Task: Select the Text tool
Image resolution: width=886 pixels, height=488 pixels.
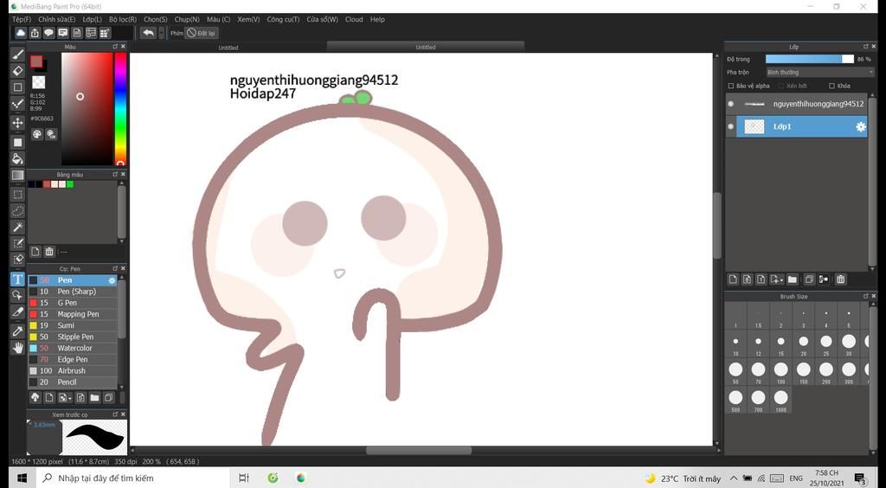Action: (17, 279)
